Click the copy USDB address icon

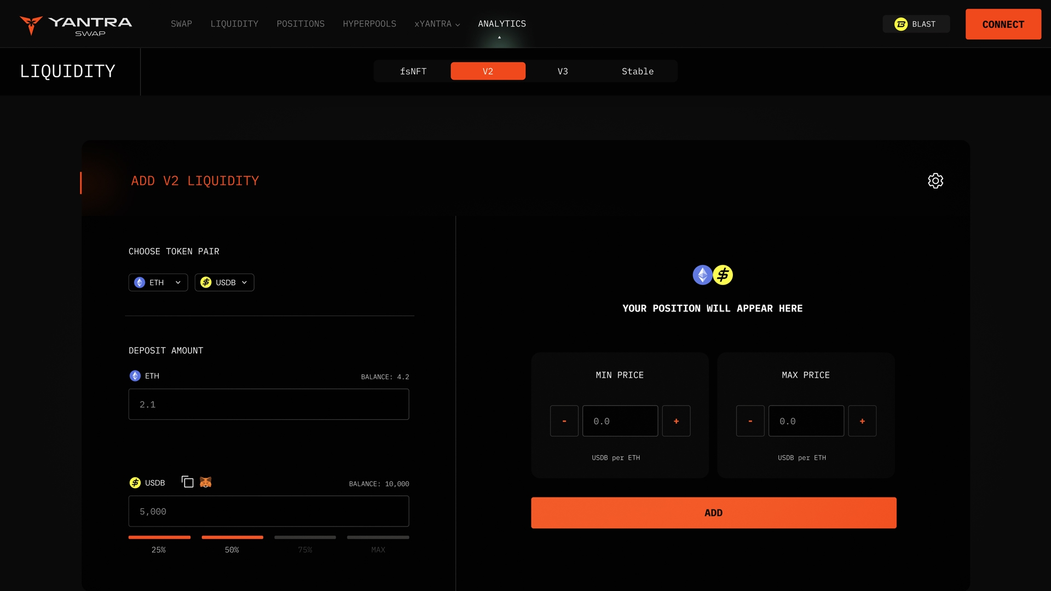click(x=187, y=482)
